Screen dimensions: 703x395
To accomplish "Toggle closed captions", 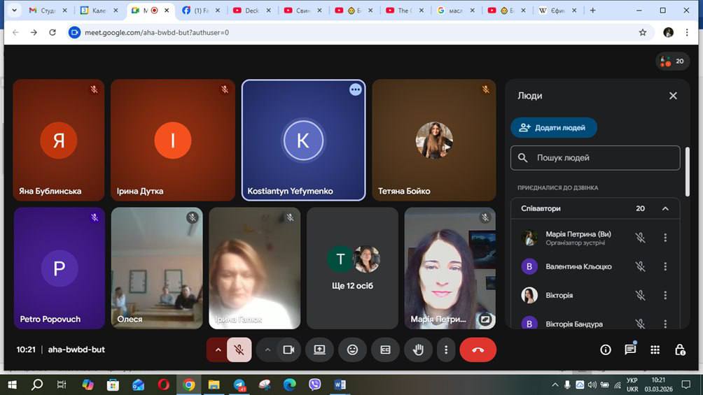I will [x=385, y=350].
